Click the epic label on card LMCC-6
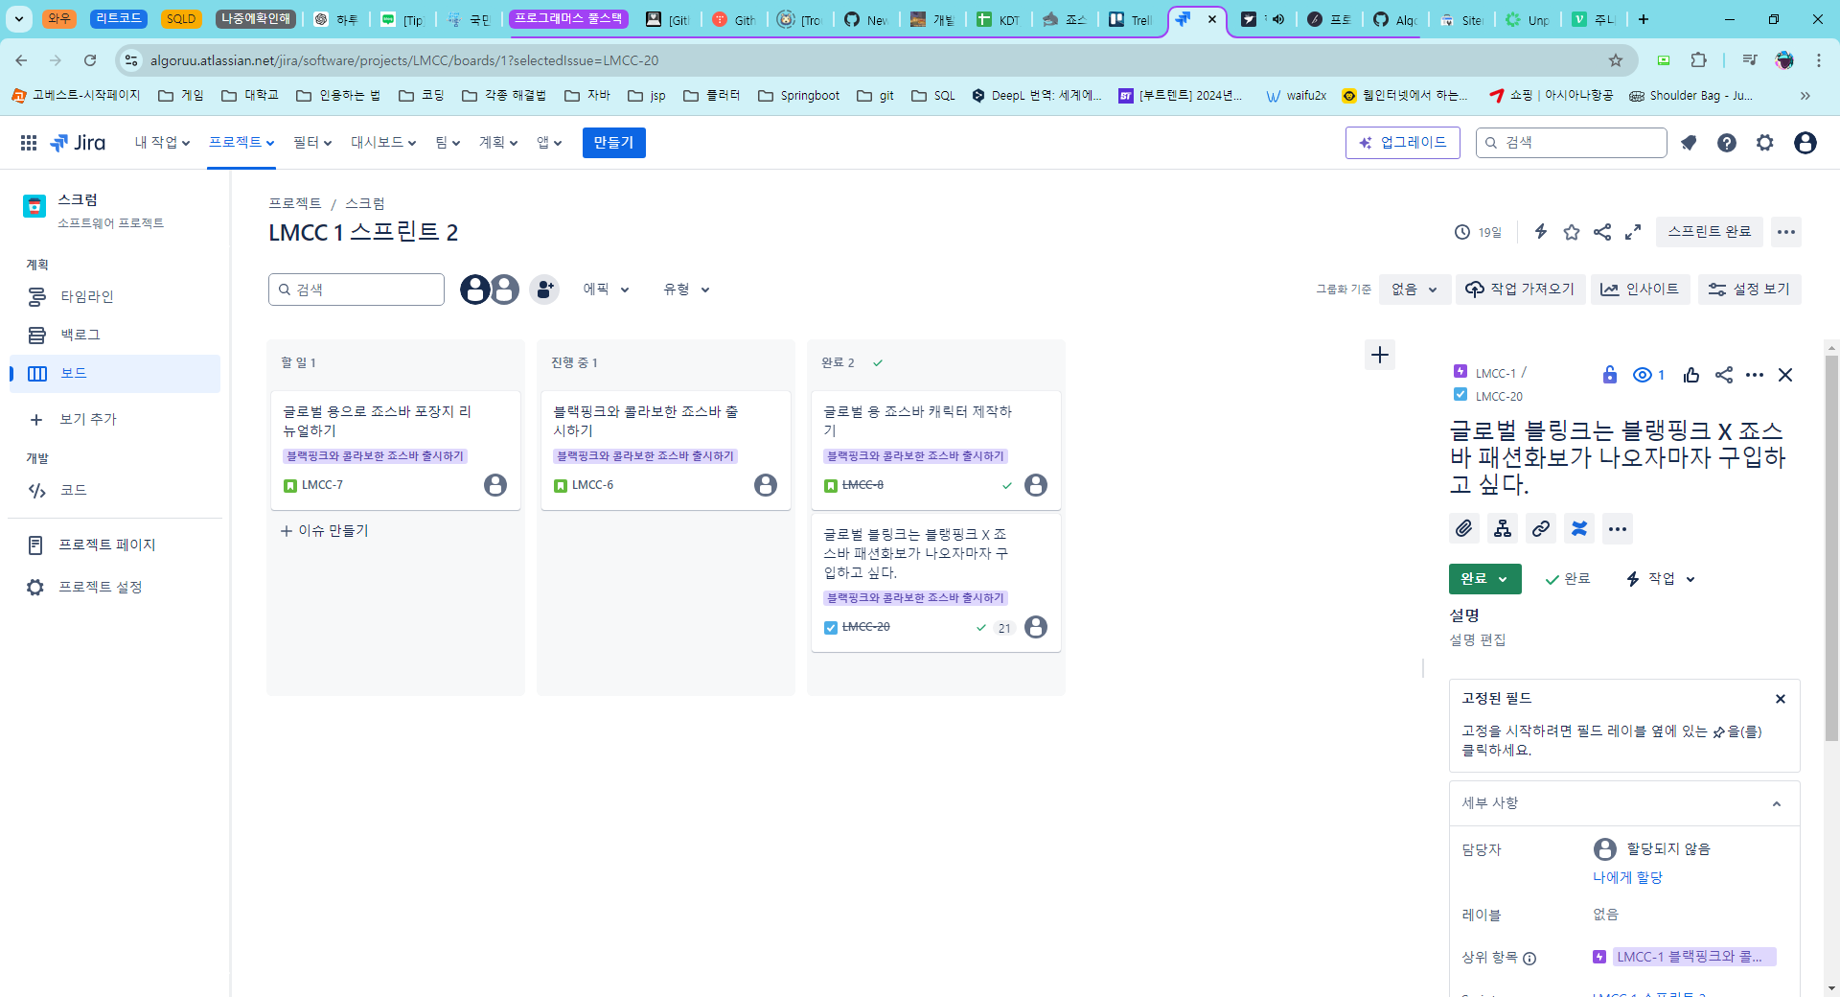The image size is (1840, 997). (645, 456)
